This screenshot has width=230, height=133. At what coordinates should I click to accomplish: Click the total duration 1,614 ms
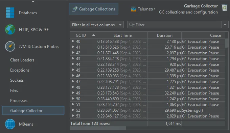point(173,124)
